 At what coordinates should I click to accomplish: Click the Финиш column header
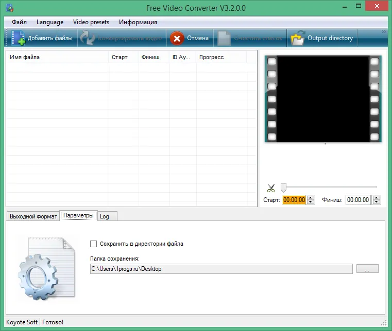(154, 57)
